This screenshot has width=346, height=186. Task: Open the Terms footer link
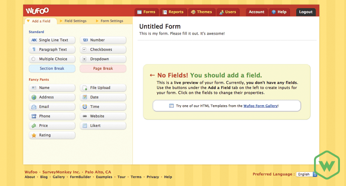tap(136, 177)
